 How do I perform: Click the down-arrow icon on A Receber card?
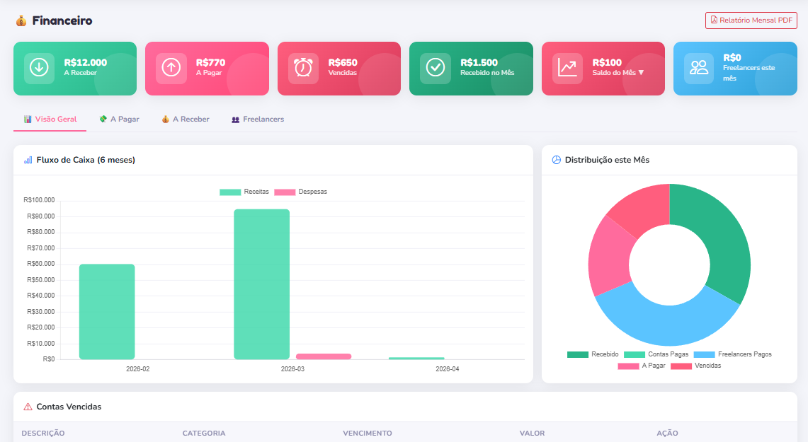[x=39, y=68]
